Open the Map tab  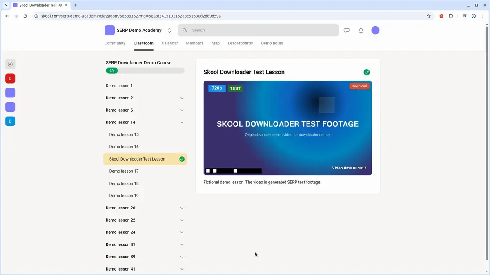pos(215,43)
